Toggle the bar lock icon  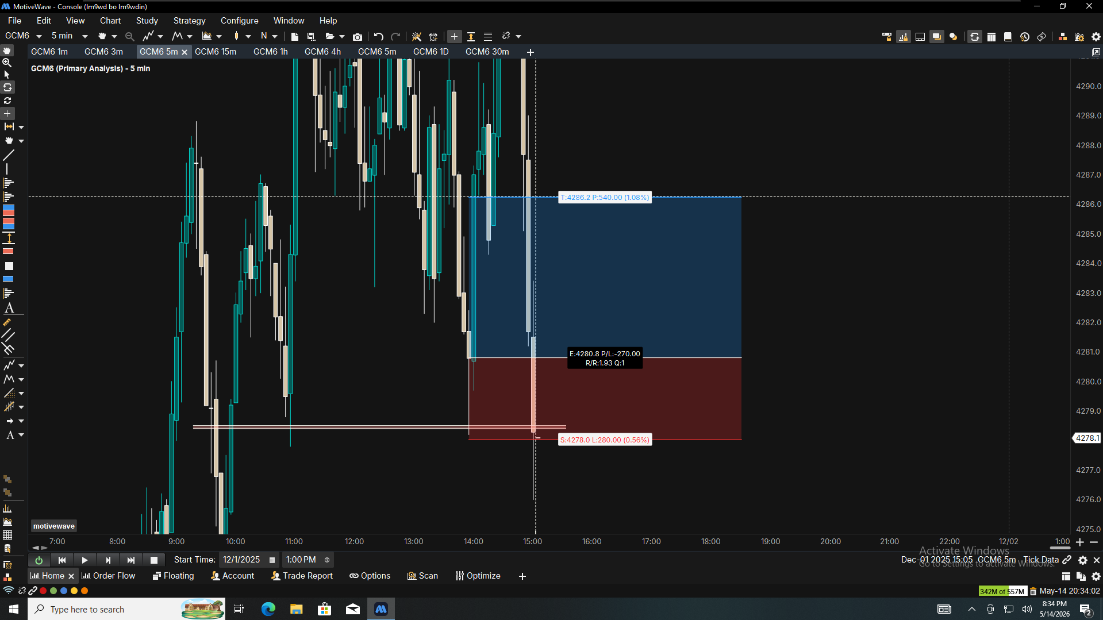(x=904, y=37)
